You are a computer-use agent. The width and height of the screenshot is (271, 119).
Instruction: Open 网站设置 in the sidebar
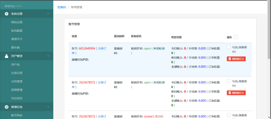17,22
